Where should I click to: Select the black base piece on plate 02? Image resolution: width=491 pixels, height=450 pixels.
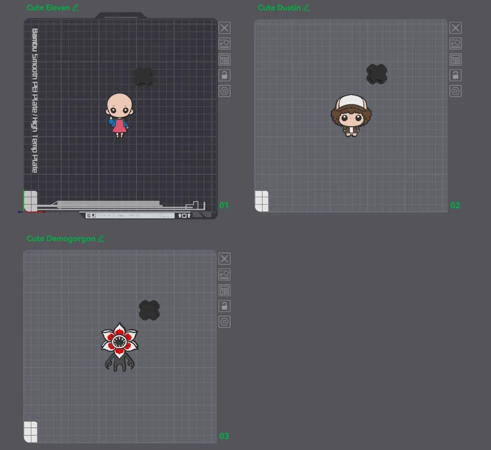point(376,74)
